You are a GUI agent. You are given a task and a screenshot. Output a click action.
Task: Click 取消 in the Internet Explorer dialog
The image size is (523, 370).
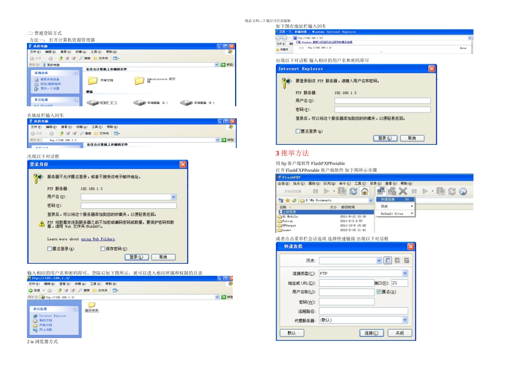click(412, 138)
